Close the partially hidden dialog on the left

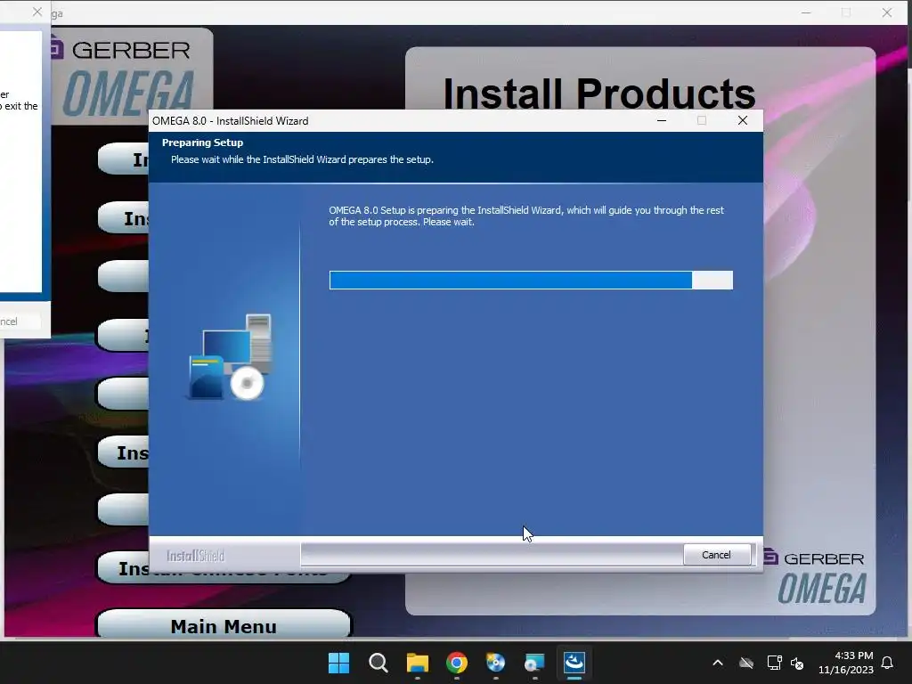(37, 12)
